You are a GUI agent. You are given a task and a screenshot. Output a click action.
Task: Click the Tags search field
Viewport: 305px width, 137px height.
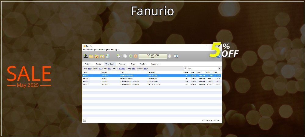coord(201,68)
